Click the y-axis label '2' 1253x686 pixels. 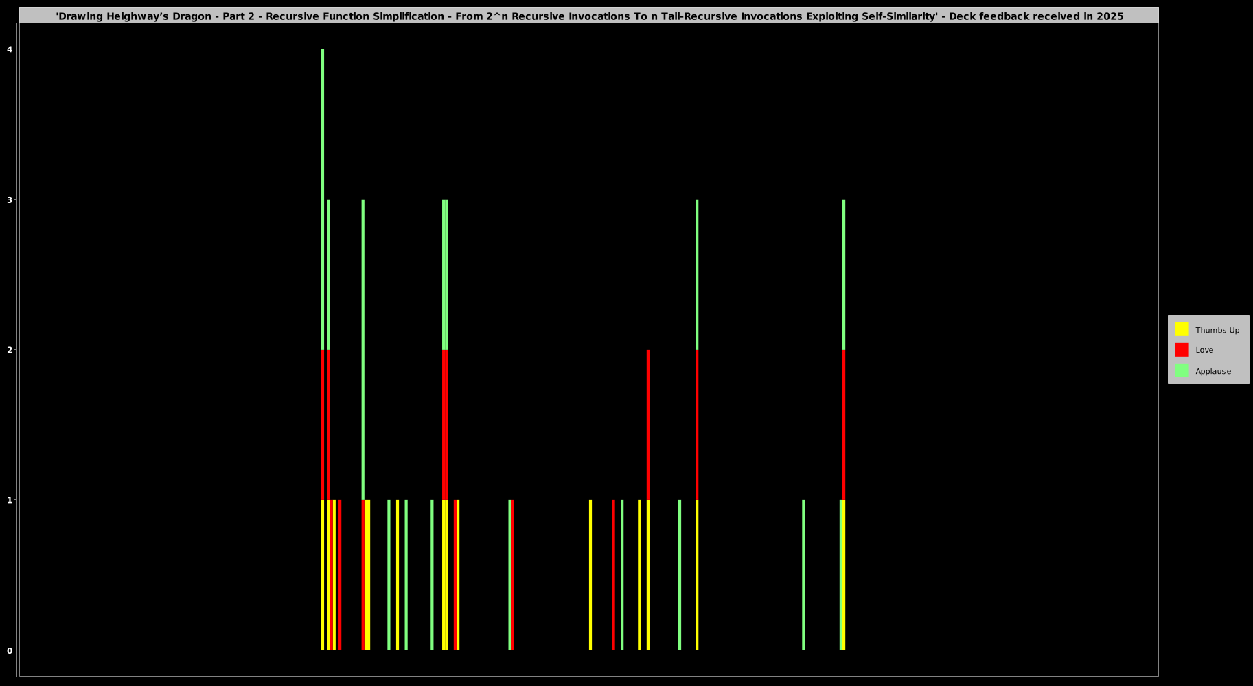click(10, 350)
